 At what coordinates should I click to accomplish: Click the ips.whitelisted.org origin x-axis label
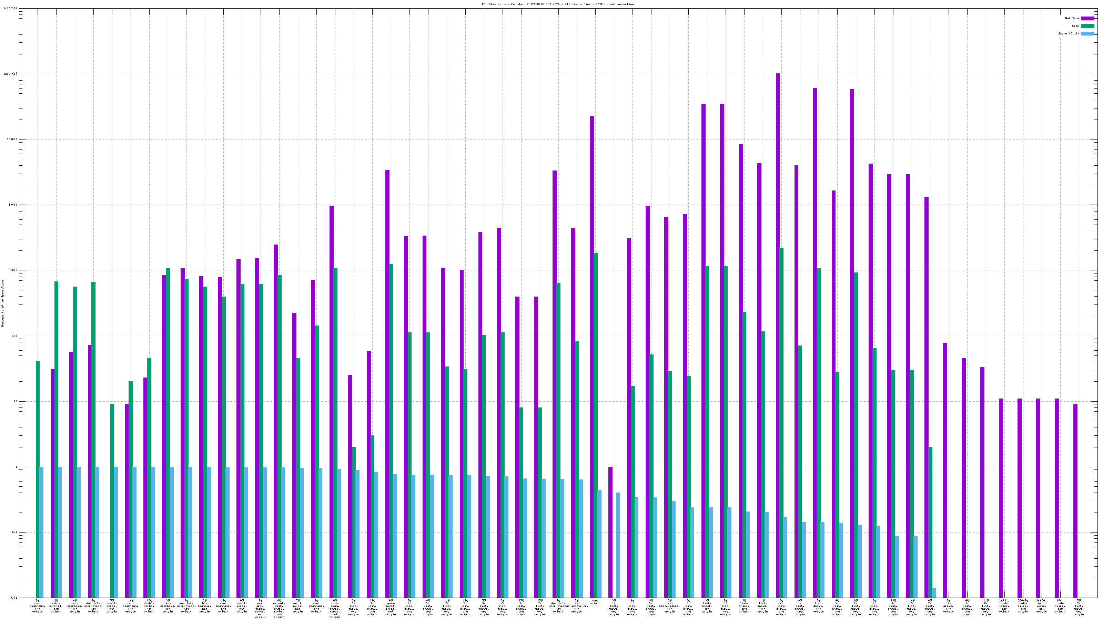(x=669, y=606)
